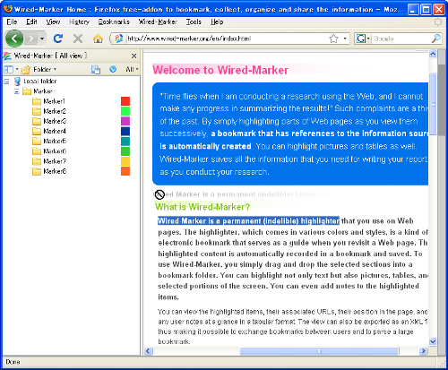Screen dimensions: 448x370
Task: Open the address bar history dropdown
Action: pyautogui.click(x=345, y=39)
